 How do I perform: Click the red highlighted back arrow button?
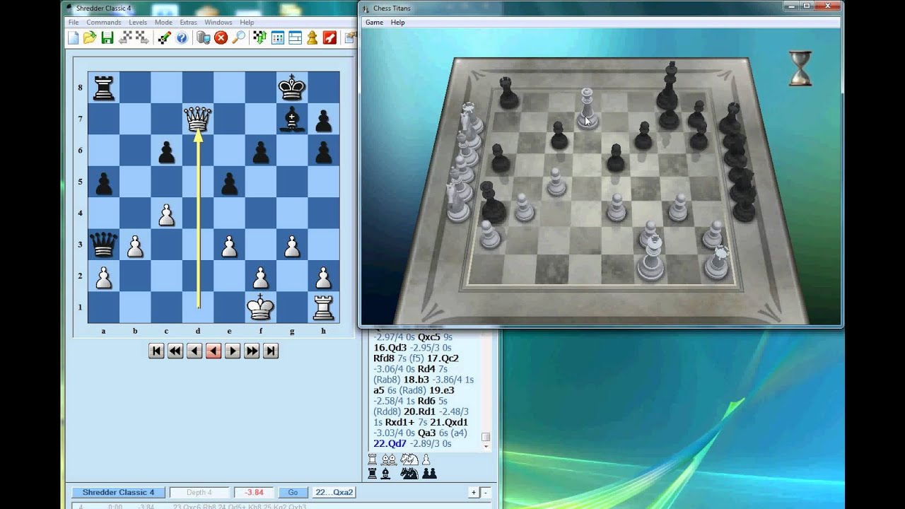pyautogui.click(x=214, y=351)
